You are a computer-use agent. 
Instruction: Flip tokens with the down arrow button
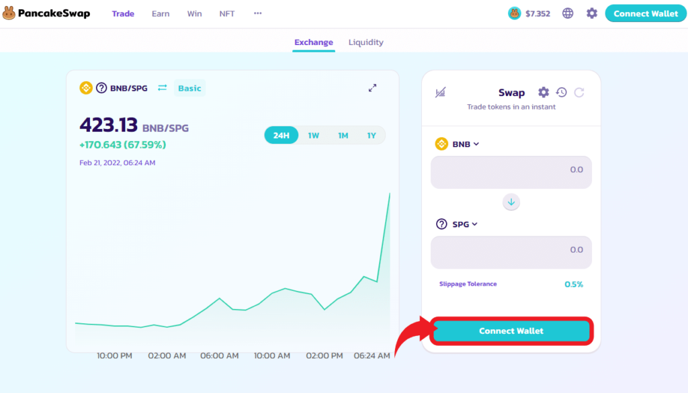[x=511, y=202]
